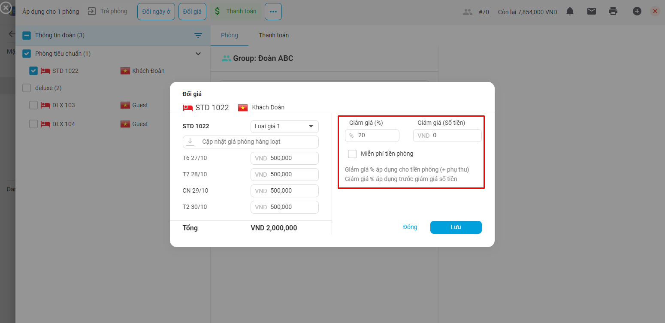Click the bulk update download arrow icon
665x323 pixels.
(x=190, y=142)
